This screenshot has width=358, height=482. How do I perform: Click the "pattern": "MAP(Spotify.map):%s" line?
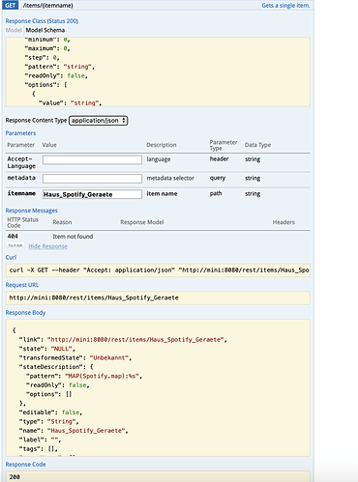click(84, 376)
